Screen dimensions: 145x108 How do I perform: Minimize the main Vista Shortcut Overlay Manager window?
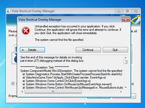119,11
